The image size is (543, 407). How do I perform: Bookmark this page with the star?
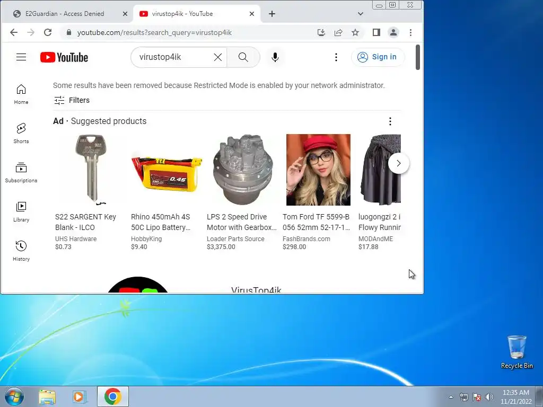pos(355,32)
